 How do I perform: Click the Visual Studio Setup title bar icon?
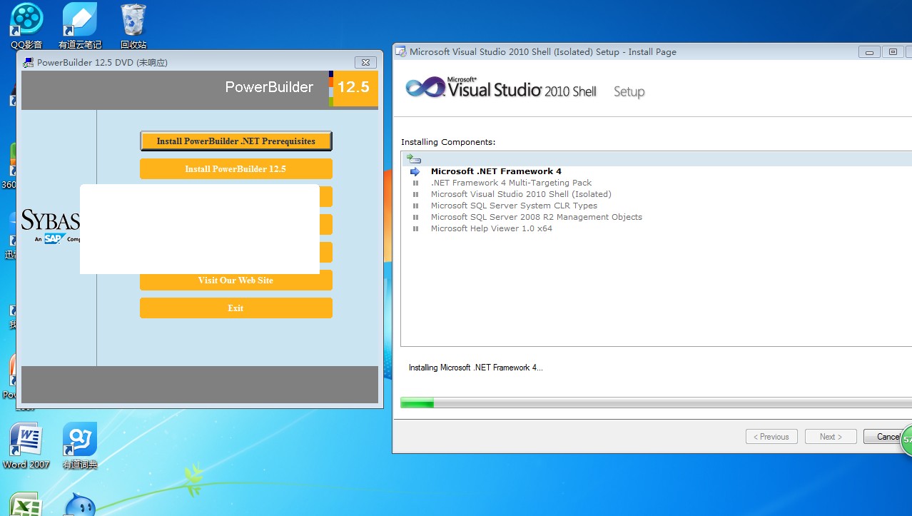(x=401, y=51)
